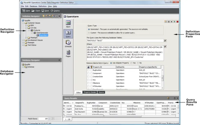Click the lock column header icon

point(88,67)
